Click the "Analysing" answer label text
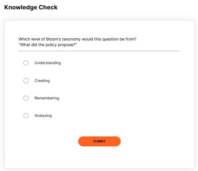 pos(43,116)
